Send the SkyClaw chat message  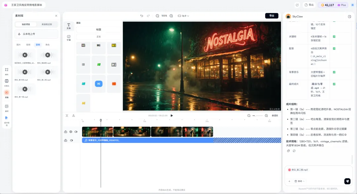(347, 181)
